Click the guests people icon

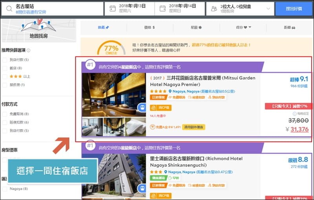[214, 9]
